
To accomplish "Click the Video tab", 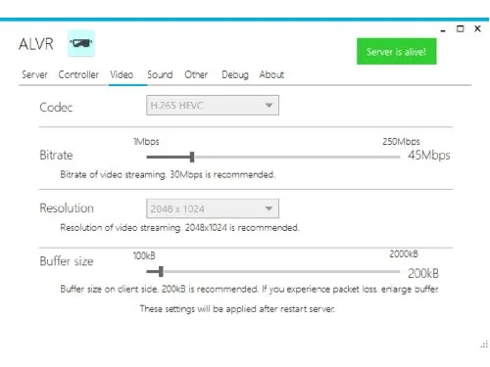I will coord(122,74).
